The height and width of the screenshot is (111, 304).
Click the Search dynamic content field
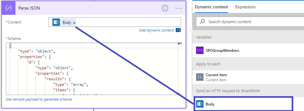point(250,22)
